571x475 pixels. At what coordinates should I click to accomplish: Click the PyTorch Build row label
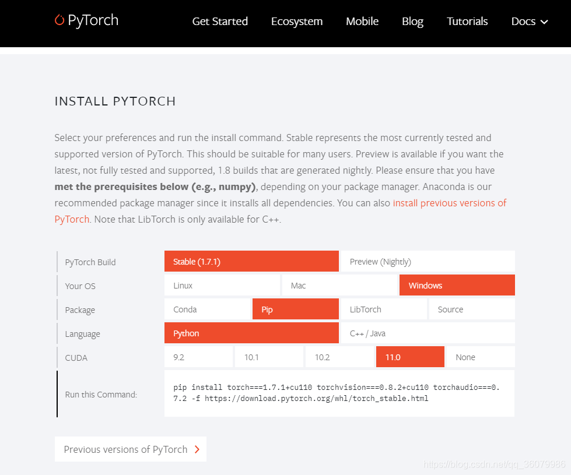pos(90,262)
